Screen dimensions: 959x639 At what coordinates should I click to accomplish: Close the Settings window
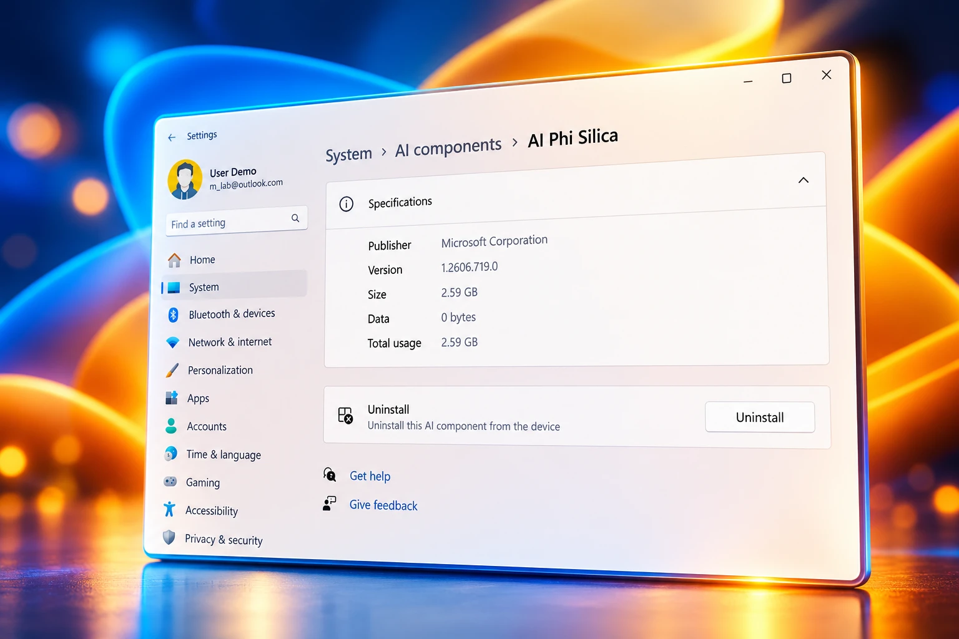[x=827, y=75]
